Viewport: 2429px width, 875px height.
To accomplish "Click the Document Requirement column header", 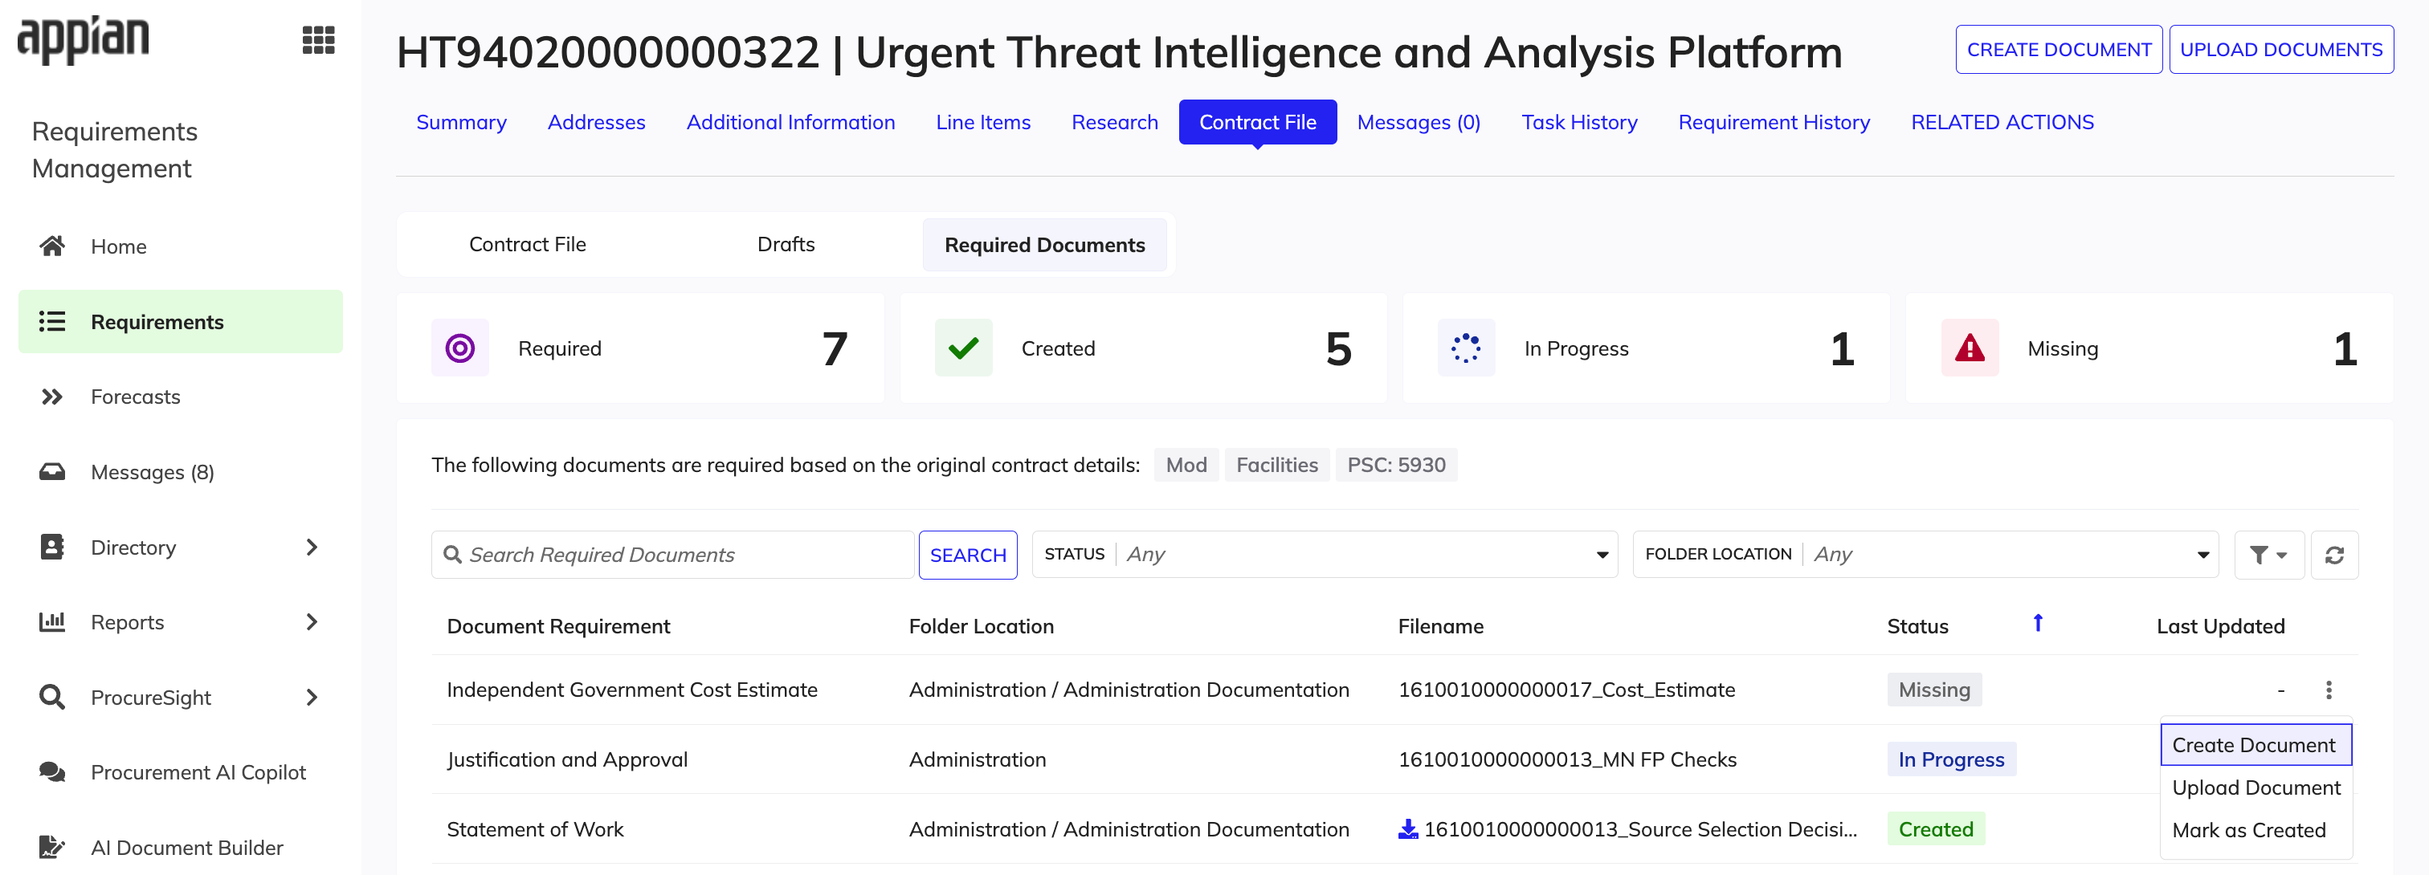I will tap(558, 626).
